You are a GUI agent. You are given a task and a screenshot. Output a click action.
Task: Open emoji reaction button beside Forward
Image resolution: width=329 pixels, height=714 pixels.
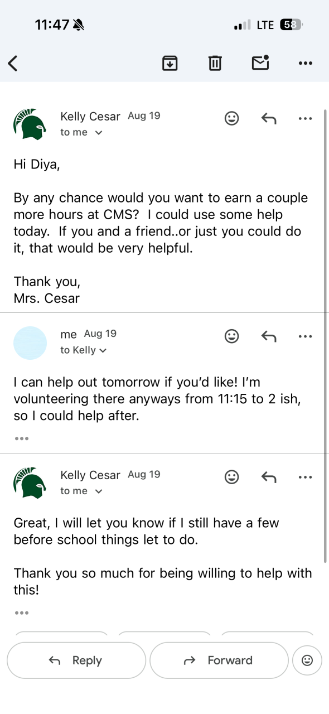[x=307, y=660]
